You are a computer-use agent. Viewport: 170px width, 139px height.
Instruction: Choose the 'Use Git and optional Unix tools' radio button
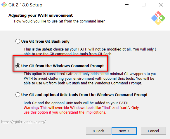(x=18, y=95)
